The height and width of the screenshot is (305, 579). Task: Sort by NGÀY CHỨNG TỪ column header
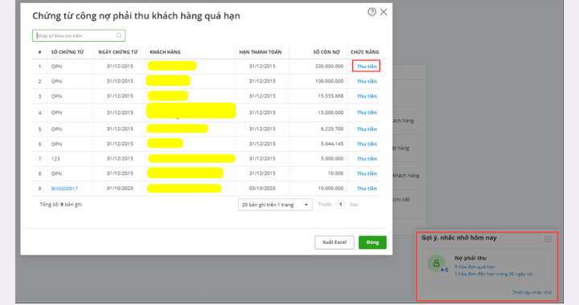[x=117, y=52]
